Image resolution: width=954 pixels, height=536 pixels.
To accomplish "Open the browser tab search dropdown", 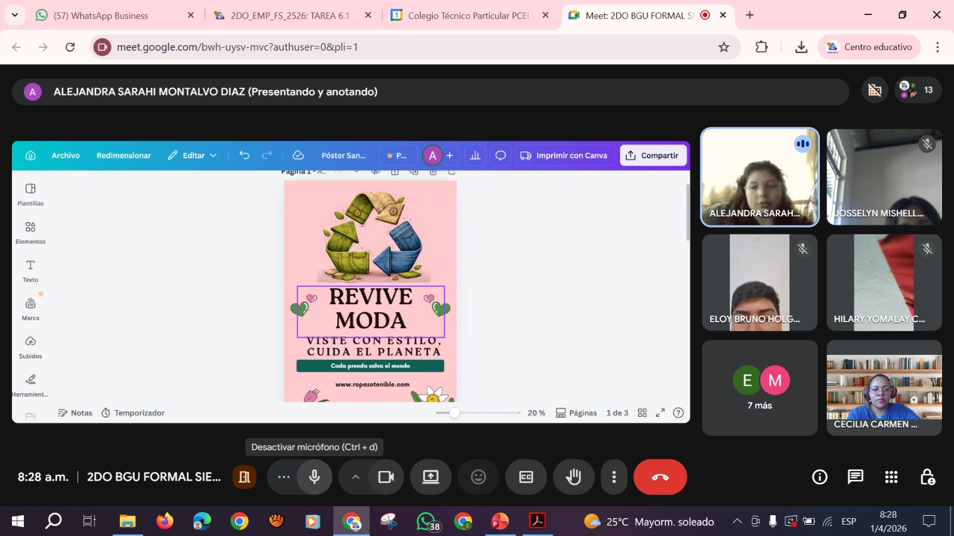I will coord(15,15).
